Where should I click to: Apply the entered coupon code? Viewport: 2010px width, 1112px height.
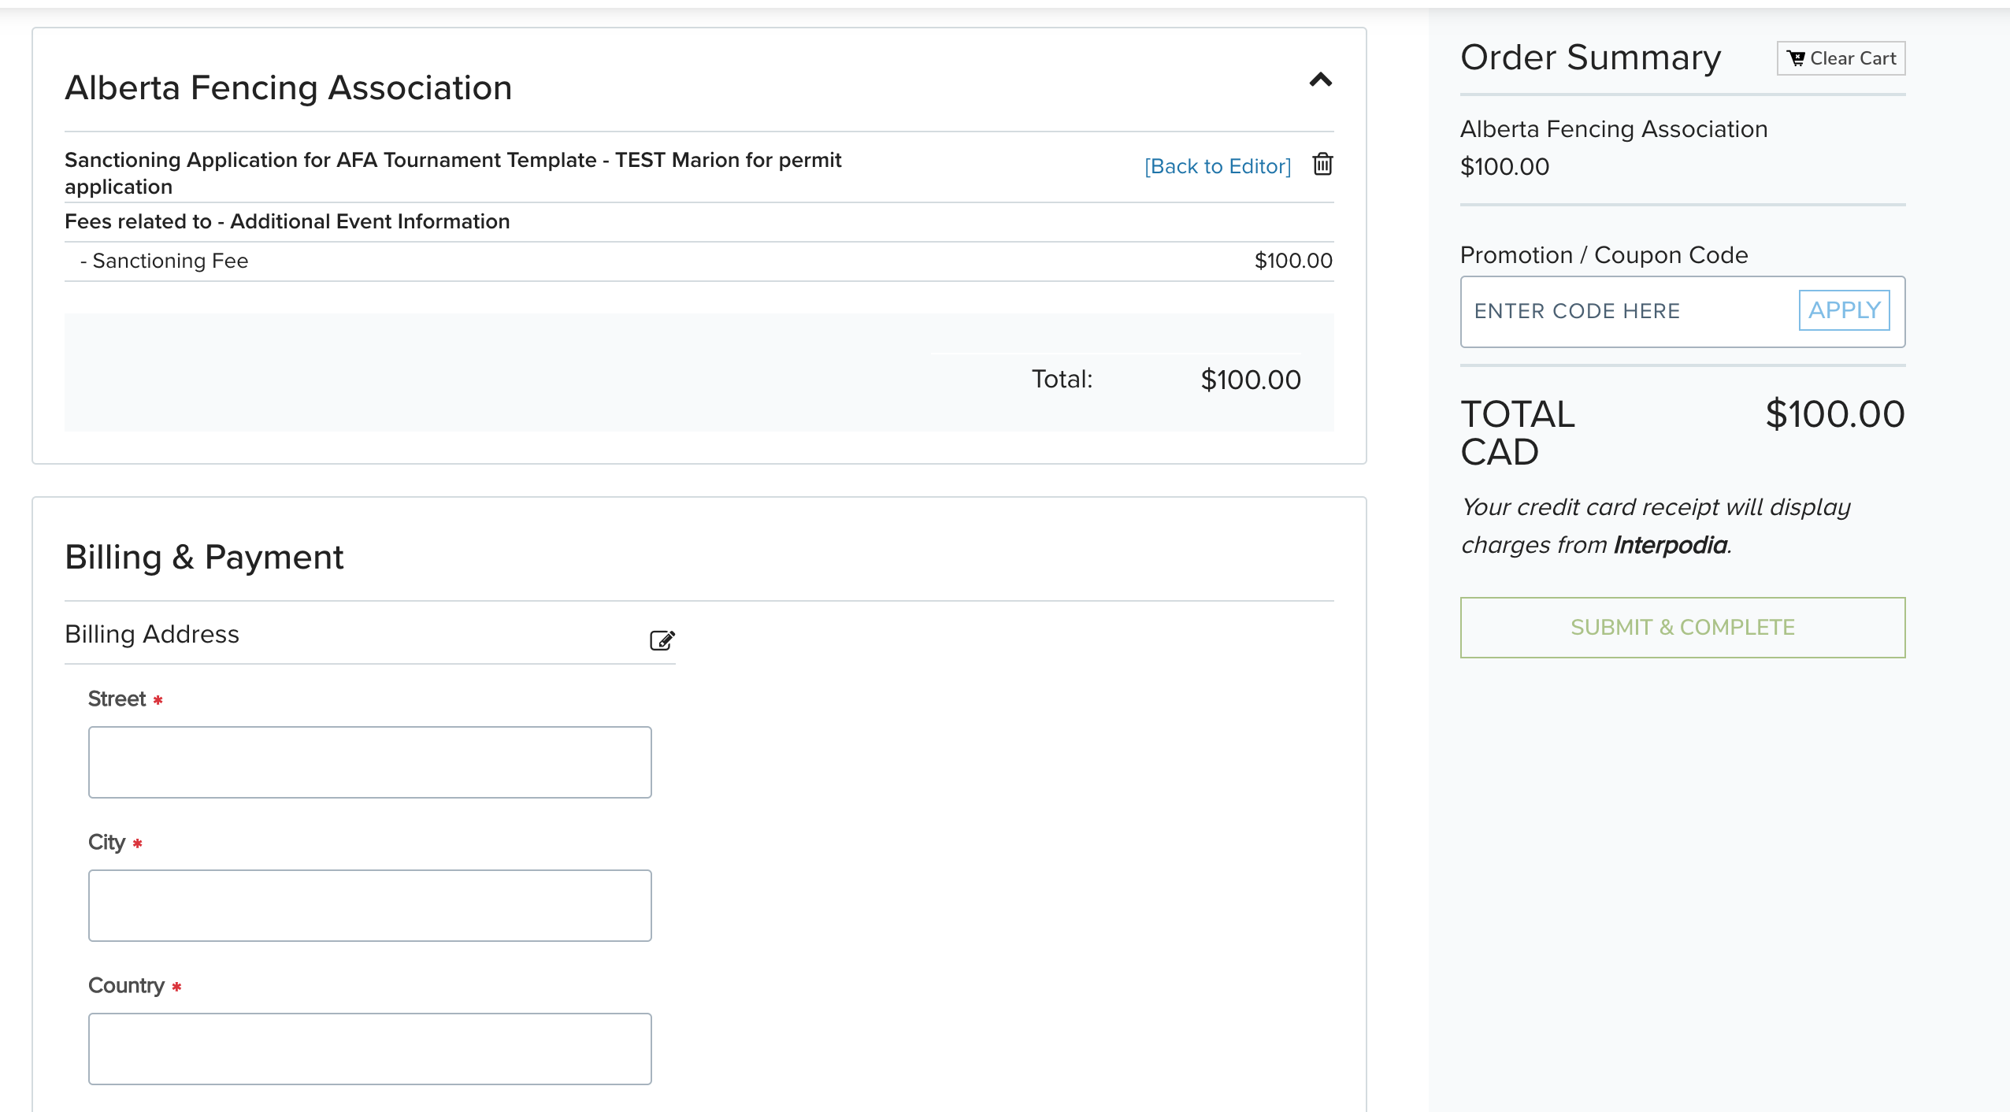pyautogui.click(x=1844, y=310)
